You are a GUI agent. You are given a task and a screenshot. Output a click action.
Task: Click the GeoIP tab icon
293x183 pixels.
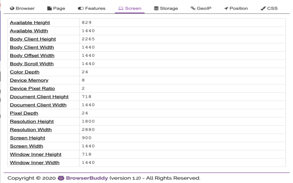tap(193, 8)
